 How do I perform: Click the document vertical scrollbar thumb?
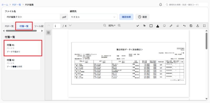tap(207, 41)
